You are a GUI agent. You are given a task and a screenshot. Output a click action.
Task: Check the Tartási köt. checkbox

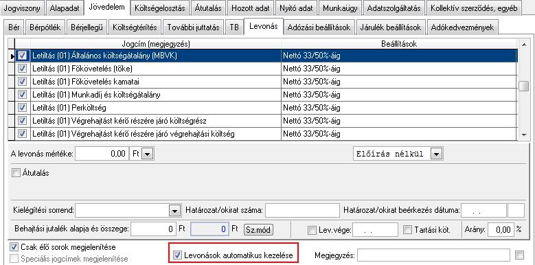407,229
